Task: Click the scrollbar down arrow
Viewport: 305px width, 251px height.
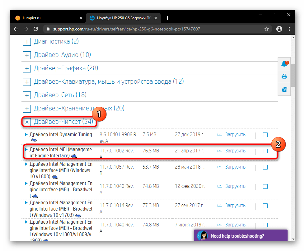Action: (293, 239)
